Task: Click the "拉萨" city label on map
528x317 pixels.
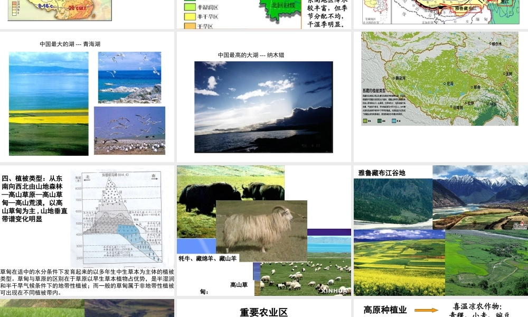Action: click(x=470, y=103)
